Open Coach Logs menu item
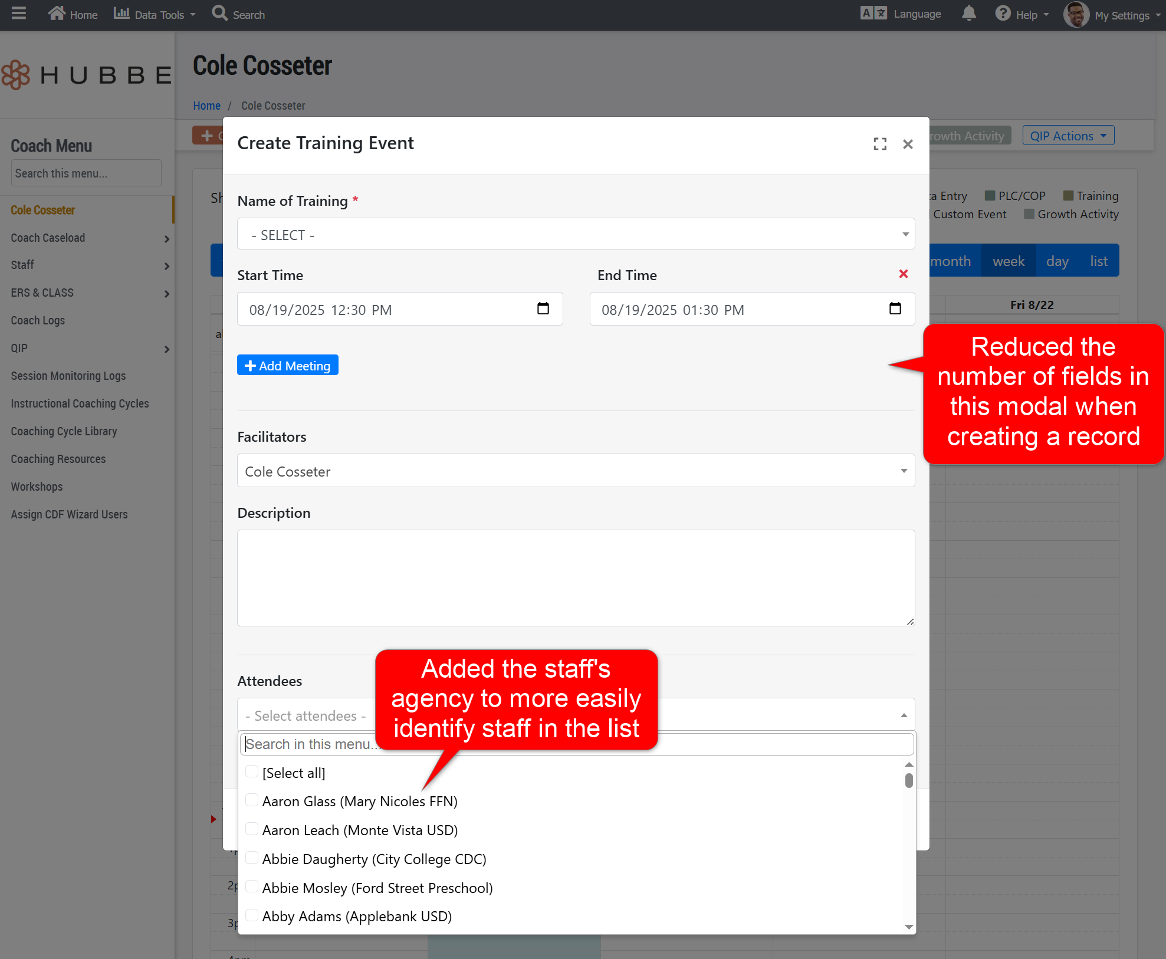 pyautogui.click(x=38, y=320)
